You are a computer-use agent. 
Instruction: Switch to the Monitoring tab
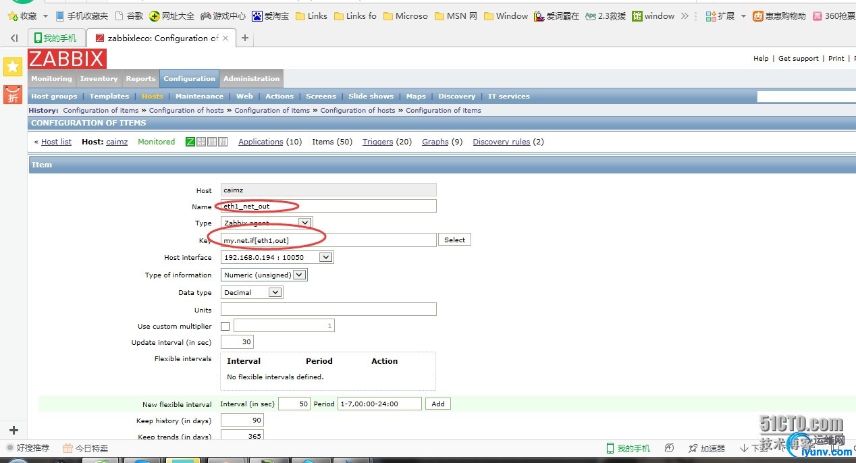[x=51, y=79]
